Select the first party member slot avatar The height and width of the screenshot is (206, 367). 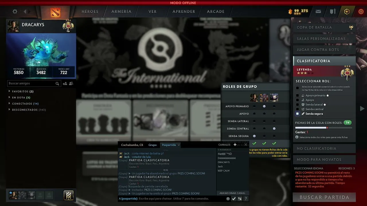[13, 195]
